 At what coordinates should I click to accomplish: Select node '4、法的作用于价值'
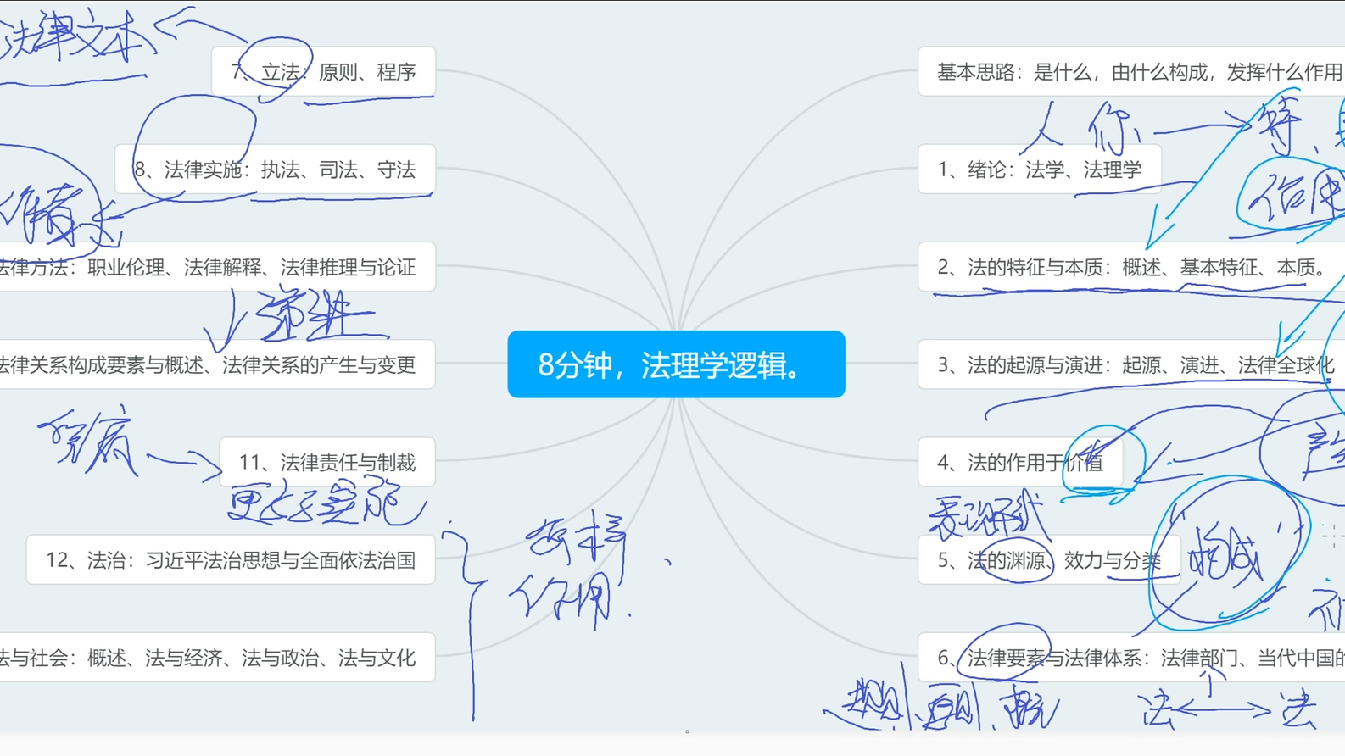[x=1020, y=462]
